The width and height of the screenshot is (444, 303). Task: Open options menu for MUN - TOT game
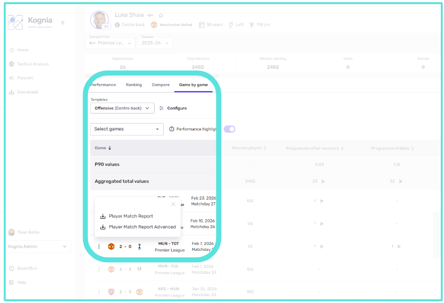click(99, 247)
